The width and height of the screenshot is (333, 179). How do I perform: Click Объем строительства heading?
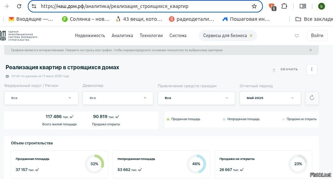(x=32, y=143)
